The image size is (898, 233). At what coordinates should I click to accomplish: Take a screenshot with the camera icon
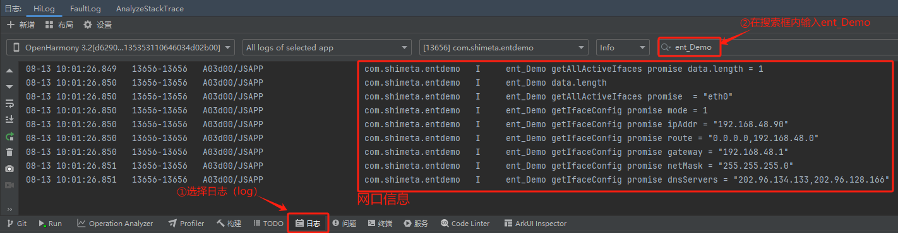9,169
